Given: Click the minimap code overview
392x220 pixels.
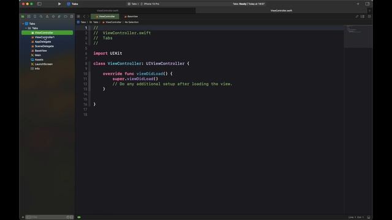Looking at the screenshot, I should tap(358, 36).
